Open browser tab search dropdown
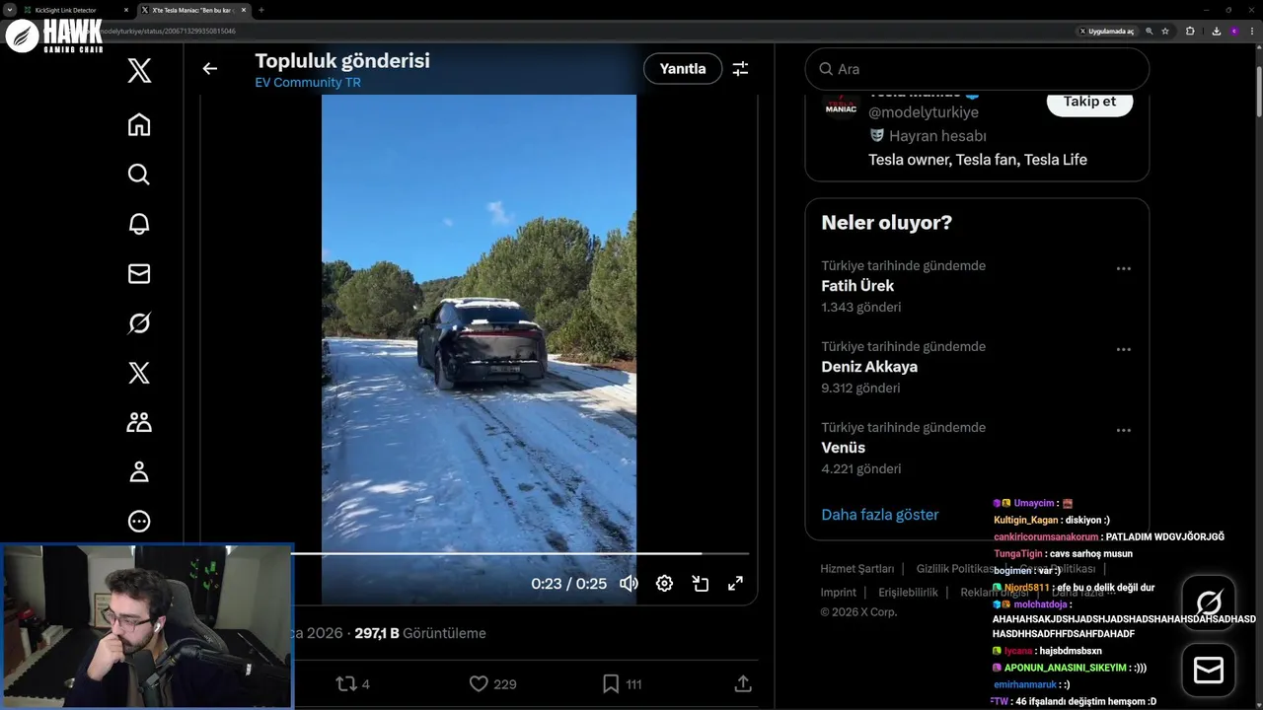Image resolution: width=1263 pixels, height=710 pixels. [9, 10]
